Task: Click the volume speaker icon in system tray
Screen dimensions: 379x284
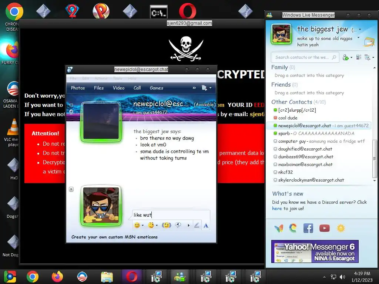Action: (342, 277)
